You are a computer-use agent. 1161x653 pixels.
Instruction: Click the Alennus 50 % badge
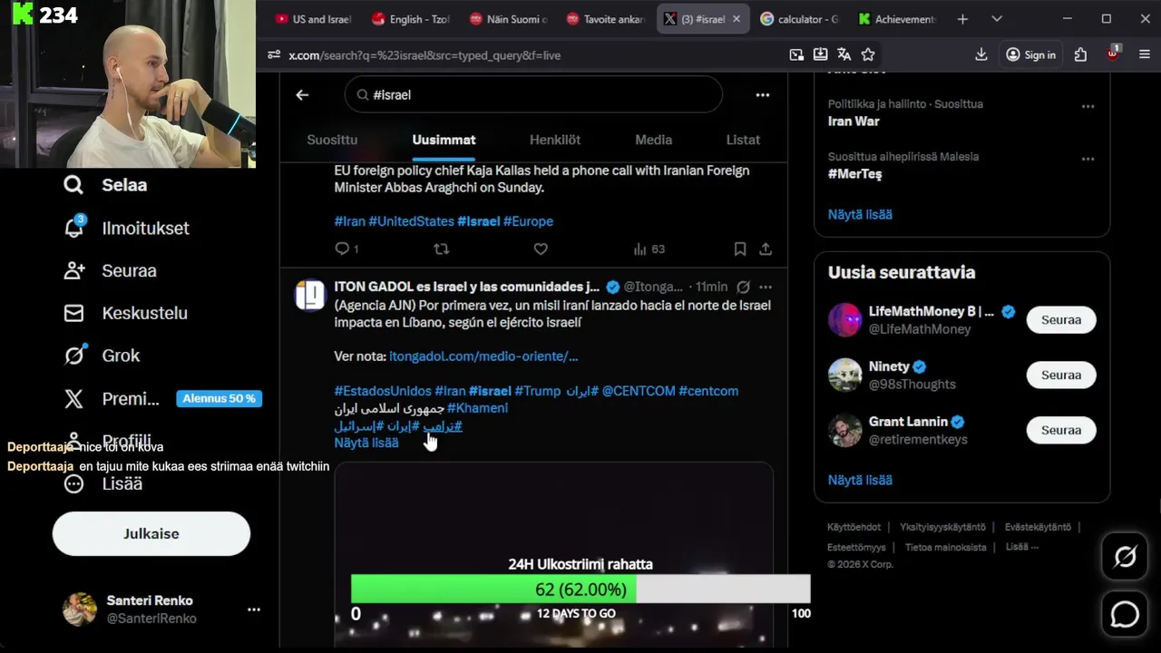pos(219,398)
